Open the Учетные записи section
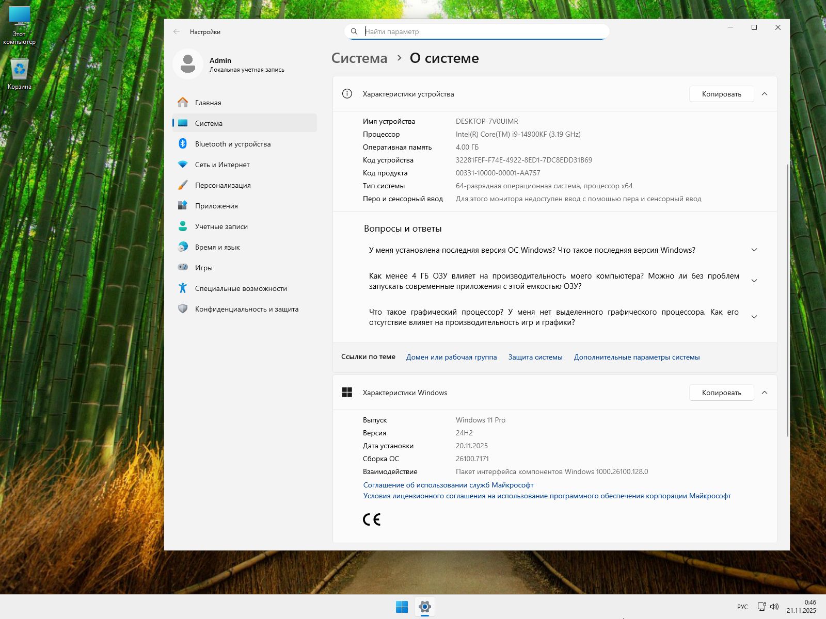 [x=221, y=226]
